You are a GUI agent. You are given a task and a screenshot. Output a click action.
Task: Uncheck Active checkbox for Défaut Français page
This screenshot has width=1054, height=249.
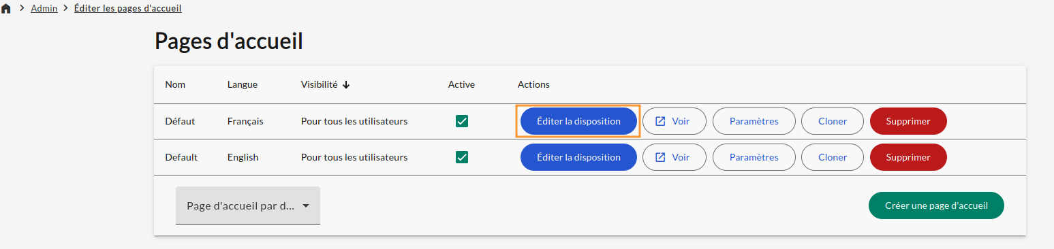pos(462,121)
